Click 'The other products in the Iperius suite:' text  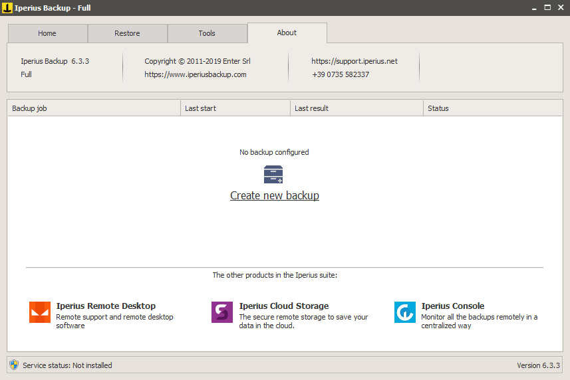(x=275, y=275)
